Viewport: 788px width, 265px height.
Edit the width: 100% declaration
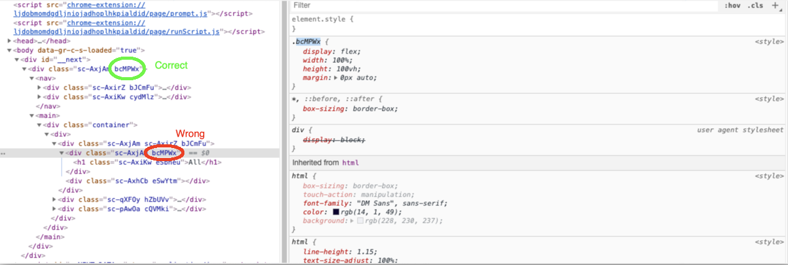click(x=327, y=61)
